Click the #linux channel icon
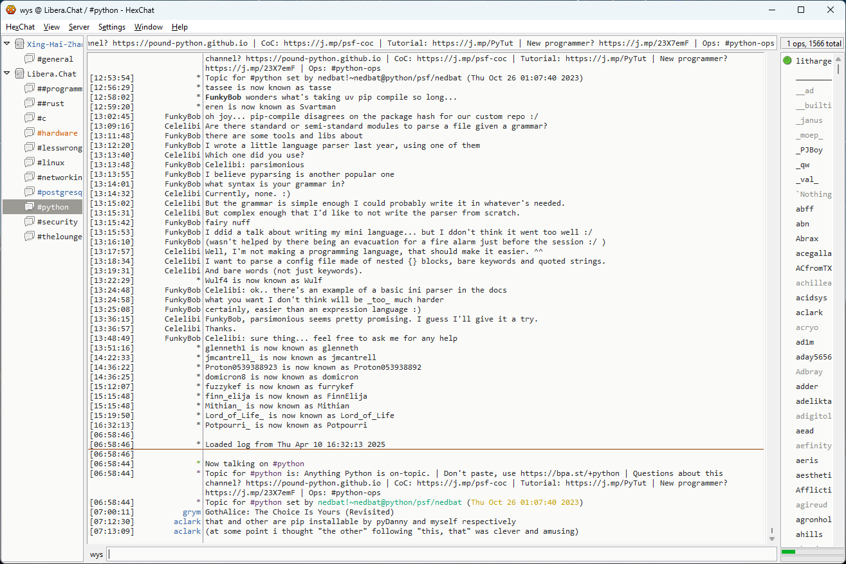846x564 pixels. pyautogui.click(x=30, y=163)
